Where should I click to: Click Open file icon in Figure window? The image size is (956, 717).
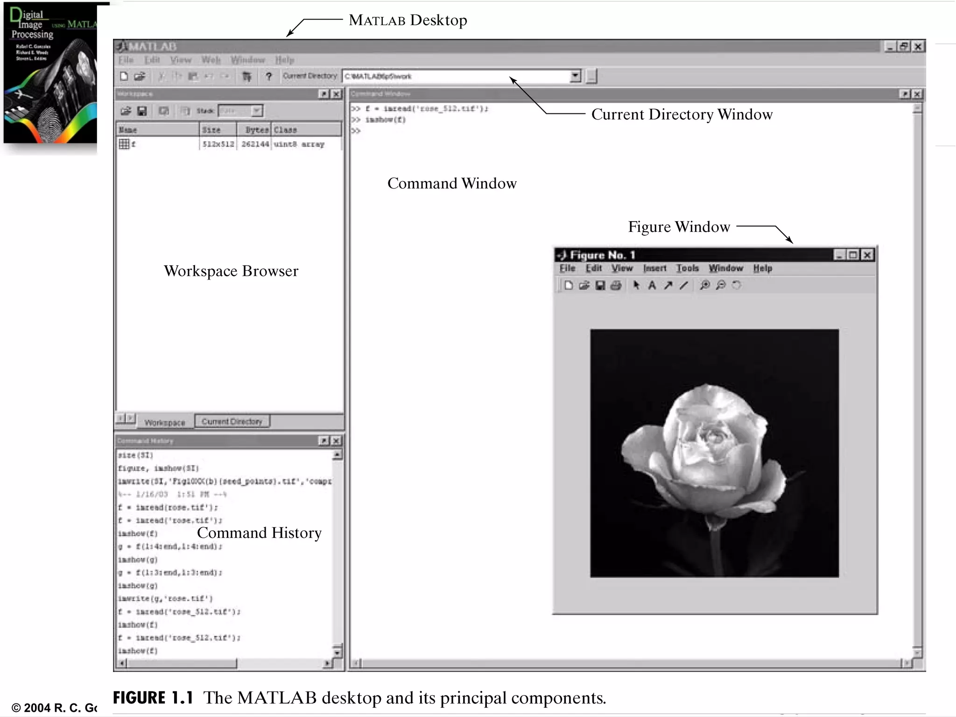click(584, 285)
